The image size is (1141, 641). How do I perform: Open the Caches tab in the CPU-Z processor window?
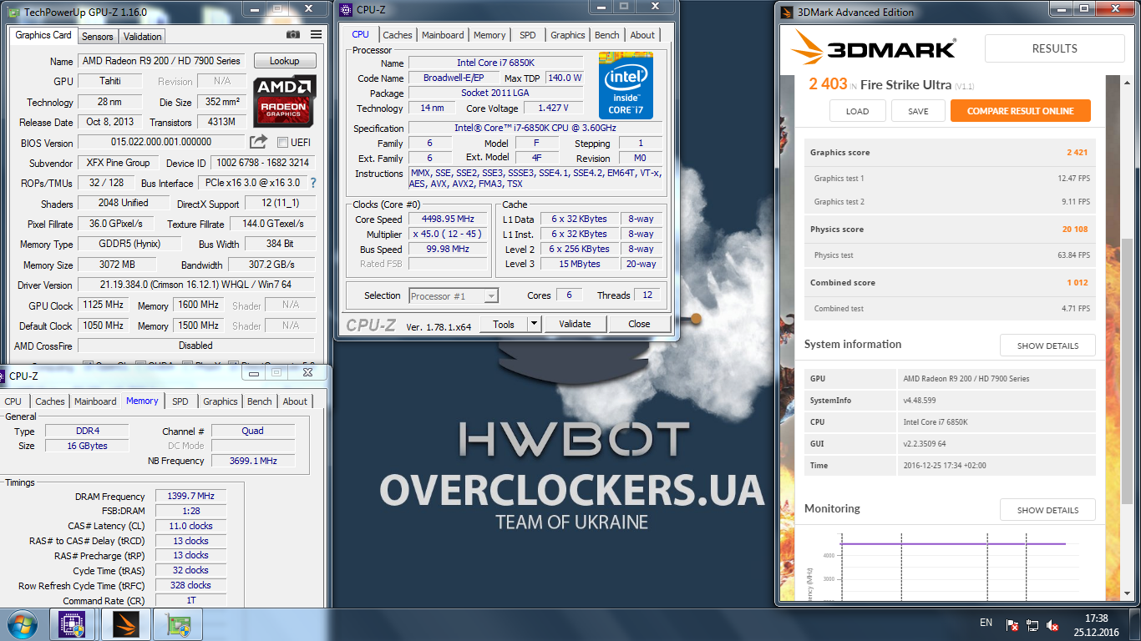[x=398, y=35]
